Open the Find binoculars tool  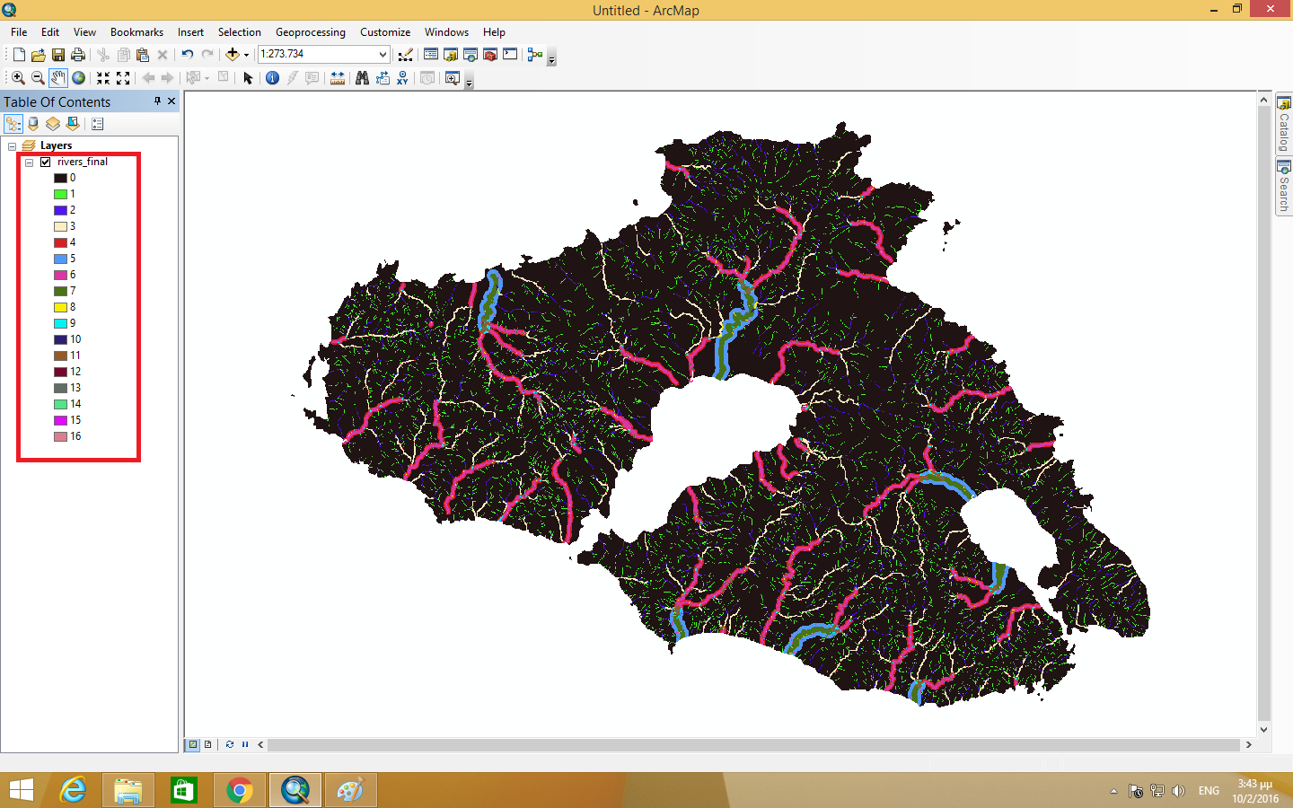(x=362, y=78)
